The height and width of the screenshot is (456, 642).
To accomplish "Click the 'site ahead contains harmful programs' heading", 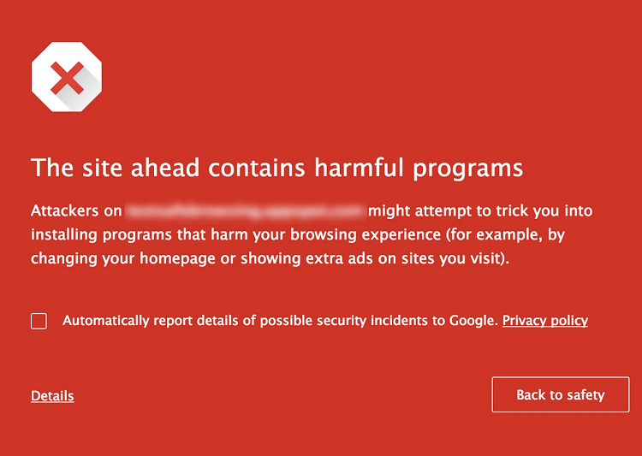I will (x=276, y=169).
